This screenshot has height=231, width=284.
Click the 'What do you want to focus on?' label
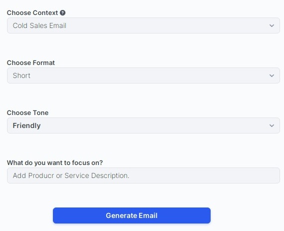pos(55,163)
